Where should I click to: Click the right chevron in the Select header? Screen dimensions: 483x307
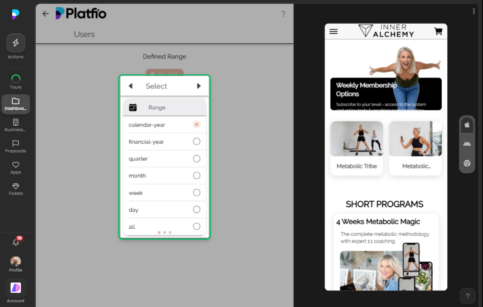pos(199,86)
